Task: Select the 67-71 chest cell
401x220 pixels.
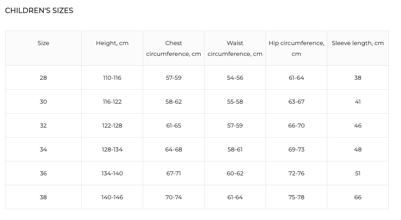Action: (x=174, y=173)
